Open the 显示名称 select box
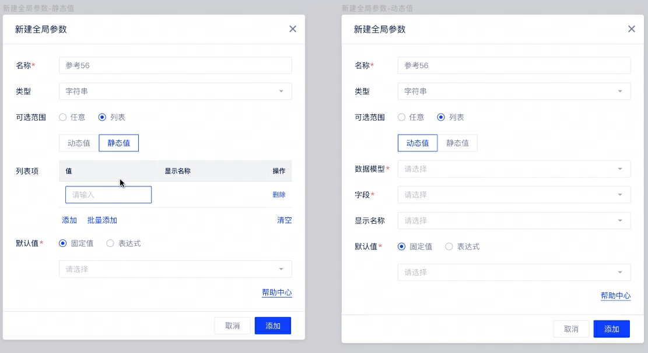Screen dimensions: 648x353 tap(513, 221)
